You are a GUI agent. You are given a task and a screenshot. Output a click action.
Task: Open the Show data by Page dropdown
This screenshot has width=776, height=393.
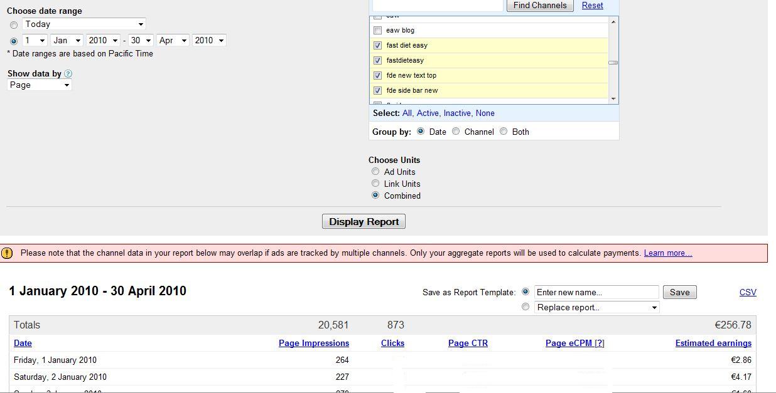40,85
